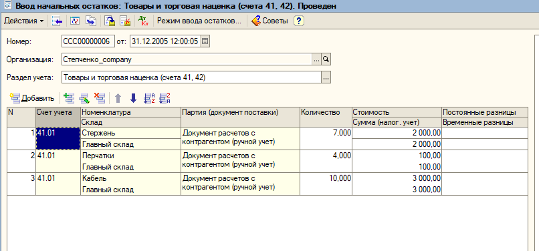The image size is (539, 251).
Task: Click the Сумма (налог. учет) column subheader
Action: coord(397,122)
